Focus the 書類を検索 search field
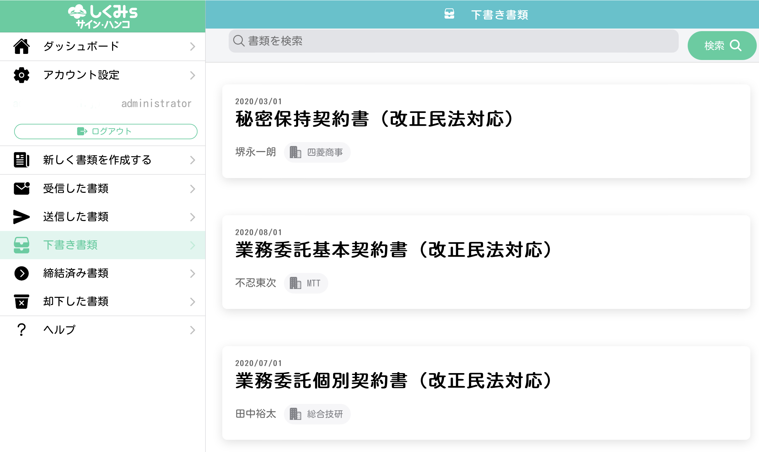Image resolution: width=759 pixels, height=452 pixels. [x=453, y=41]
